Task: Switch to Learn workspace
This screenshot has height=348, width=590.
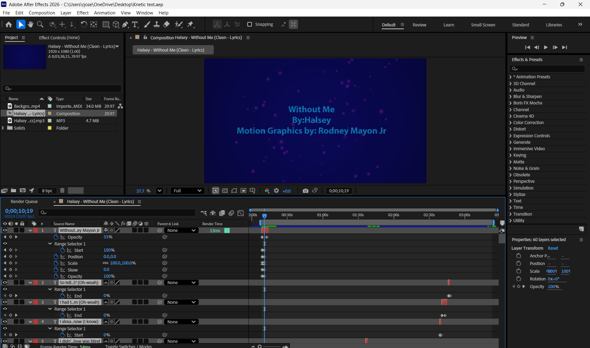Action: pos(449,25)
